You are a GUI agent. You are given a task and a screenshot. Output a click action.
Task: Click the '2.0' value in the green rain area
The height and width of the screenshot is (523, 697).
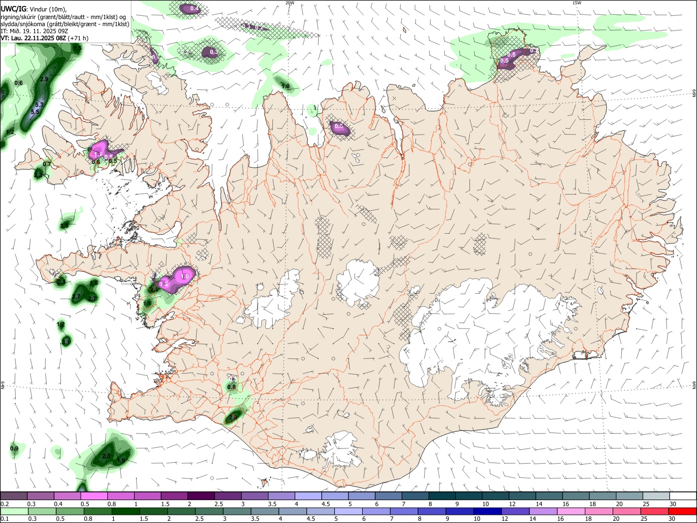click(x=107, y=456)
